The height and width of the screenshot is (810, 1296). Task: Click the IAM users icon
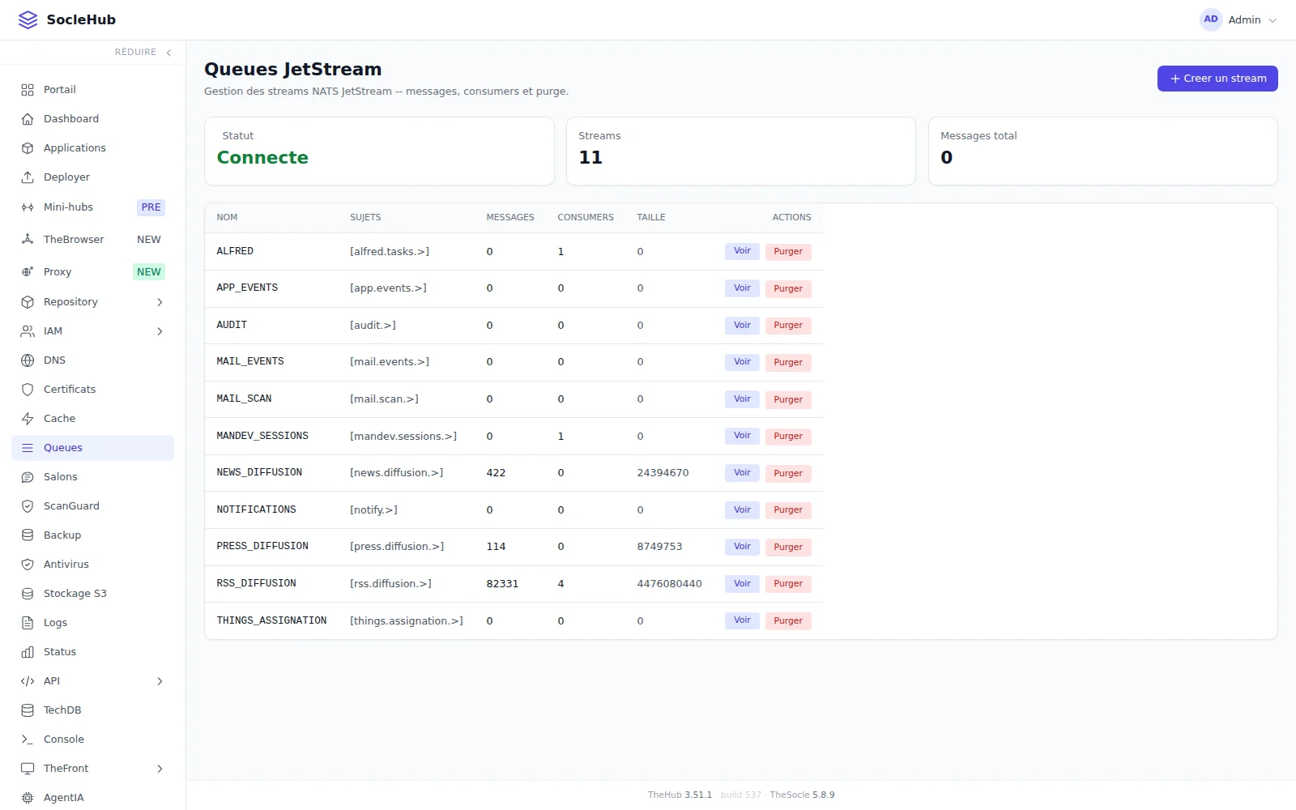(x=28, y=331)
